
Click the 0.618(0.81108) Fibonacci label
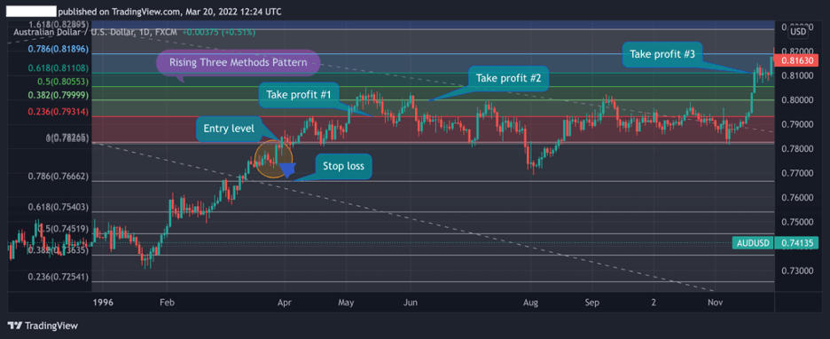coord(58,68)
